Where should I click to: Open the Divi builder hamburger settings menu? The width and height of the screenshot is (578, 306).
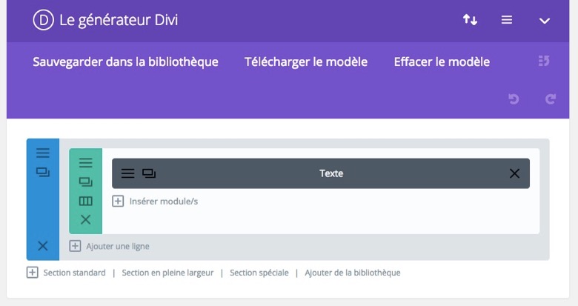click(507, 20)
